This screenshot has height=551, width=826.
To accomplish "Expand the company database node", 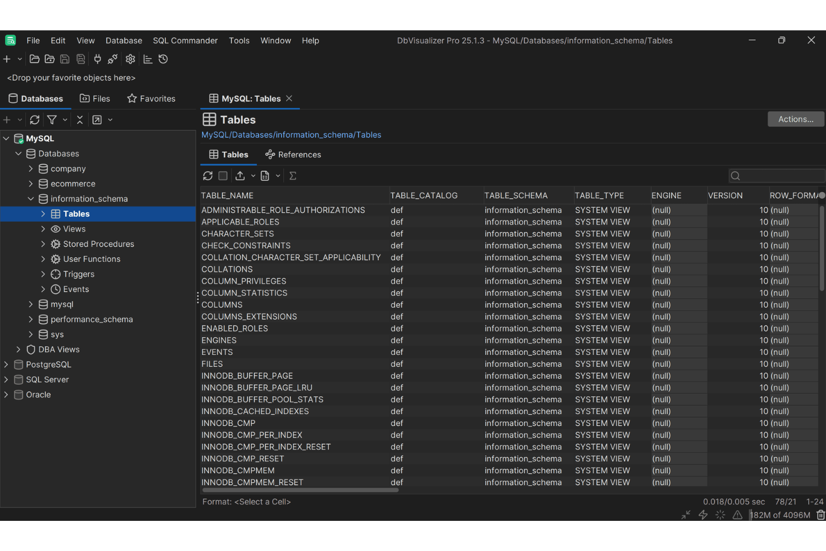I will coord(31,168).
